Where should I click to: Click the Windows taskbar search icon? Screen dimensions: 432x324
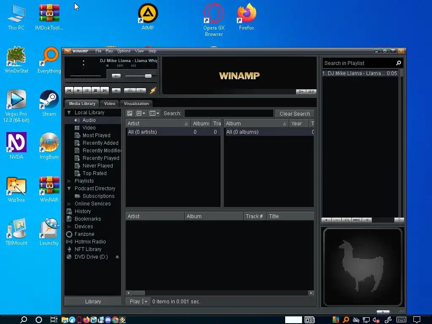[24, 320]
